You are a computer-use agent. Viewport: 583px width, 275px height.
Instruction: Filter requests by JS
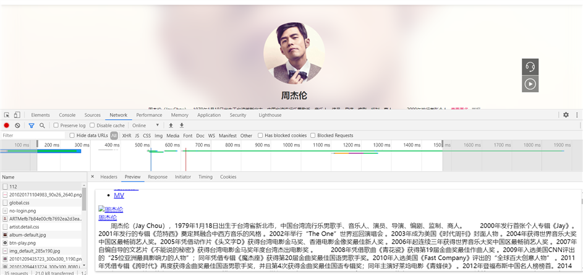137,136
